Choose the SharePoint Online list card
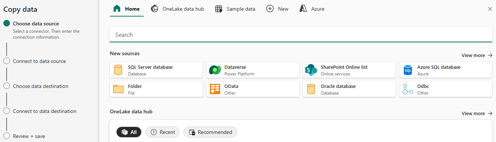This screenshot has height=142, width=496. click(x=349, y=70)
